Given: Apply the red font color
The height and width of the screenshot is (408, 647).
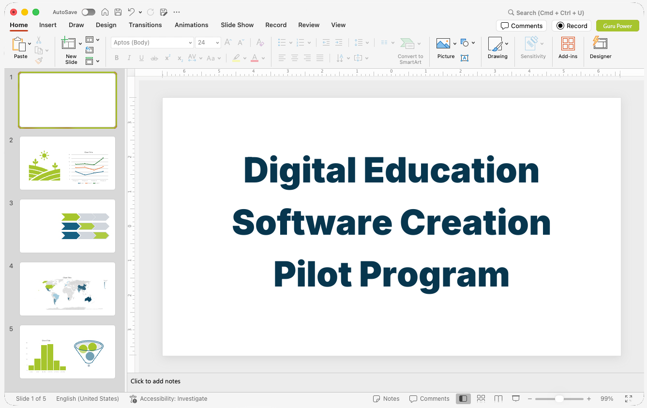Looking at the screenshot, I should [x=255, y=58].
